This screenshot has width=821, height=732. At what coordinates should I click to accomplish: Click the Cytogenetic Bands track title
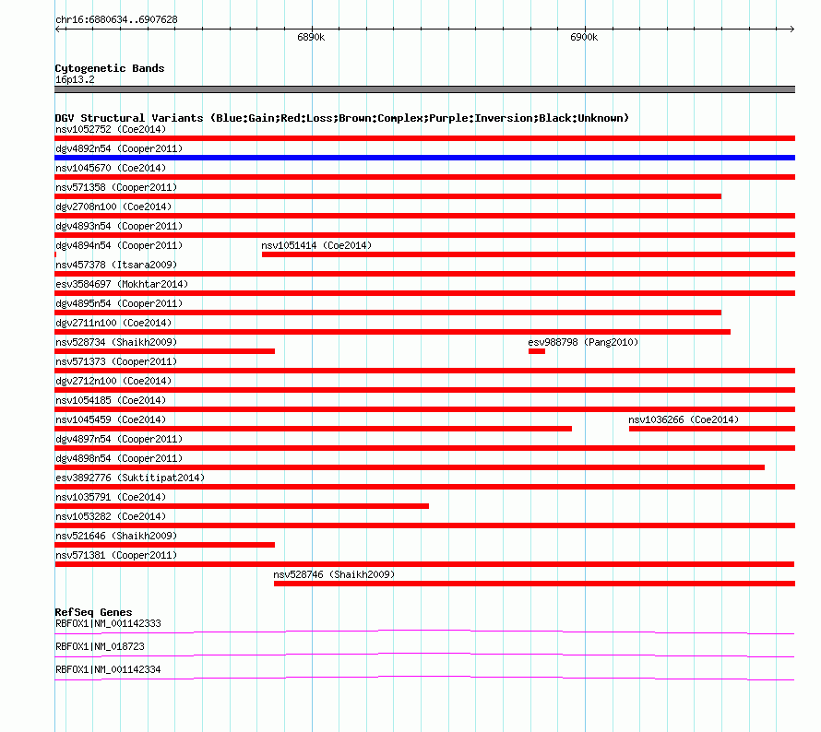(x=110, y=68)
